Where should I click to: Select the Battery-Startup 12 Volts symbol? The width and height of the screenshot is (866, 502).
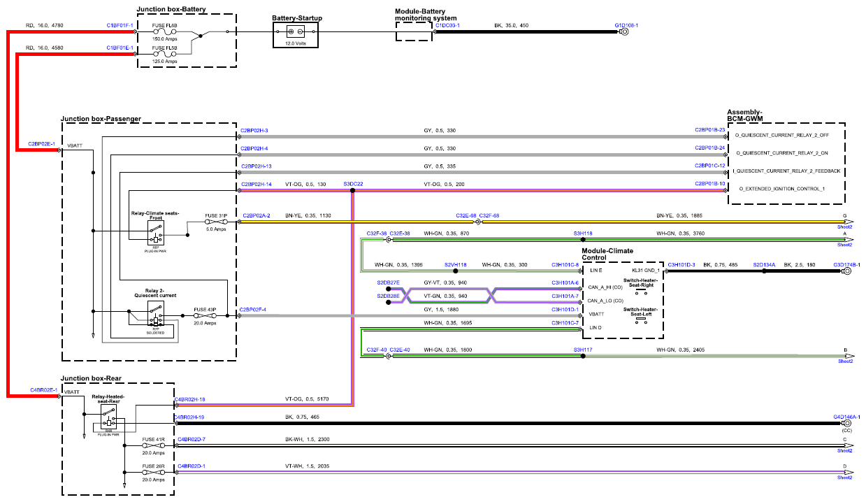coord(296,32)
